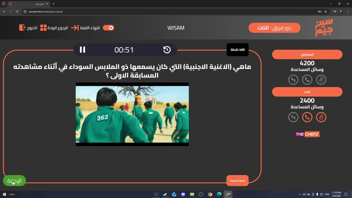Open Discord from the taskbar

(183, 194)
